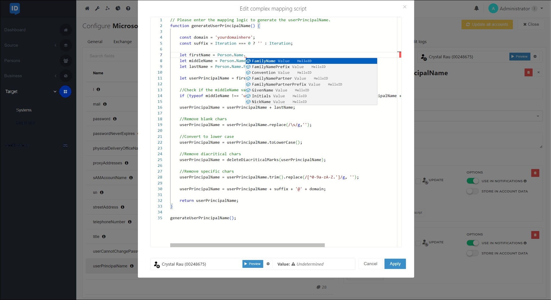The image size is (551, 300).
Task: Click info icon next to telephoneNumber
Action: pos(130,222)
